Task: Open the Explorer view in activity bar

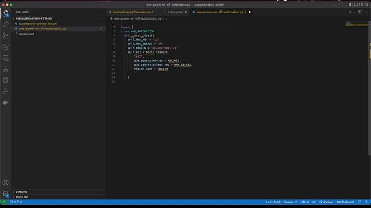Action: [5, 13]
